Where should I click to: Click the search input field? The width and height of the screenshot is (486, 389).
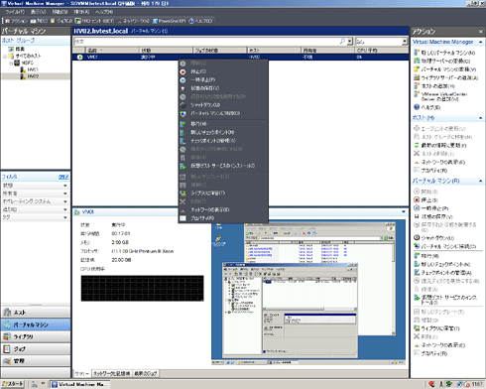(206, 42)
